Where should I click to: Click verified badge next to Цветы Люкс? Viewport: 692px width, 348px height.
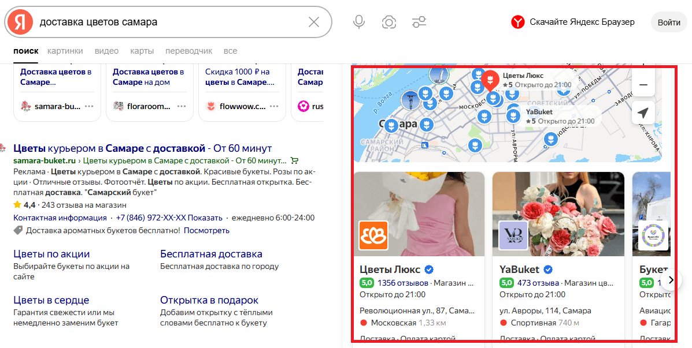point(428,270)
